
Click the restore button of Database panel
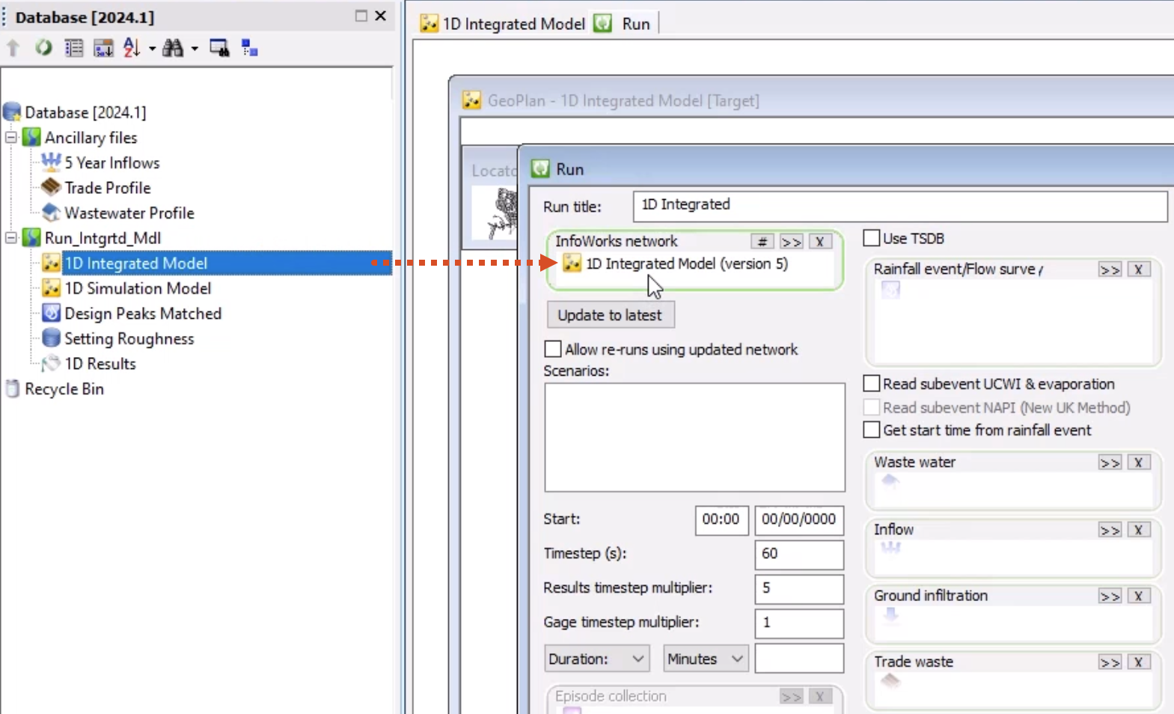(x=361, y=16)
